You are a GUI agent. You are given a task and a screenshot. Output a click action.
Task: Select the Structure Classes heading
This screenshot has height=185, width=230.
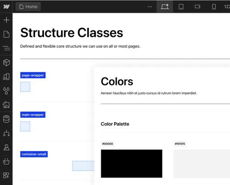click(72, 33)
